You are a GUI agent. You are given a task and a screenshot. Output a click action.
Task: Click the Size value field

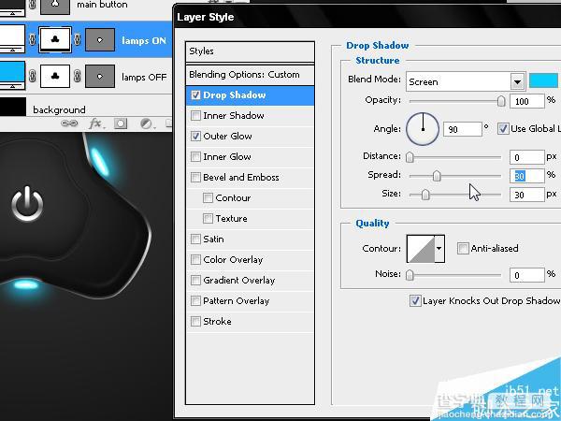527,195
